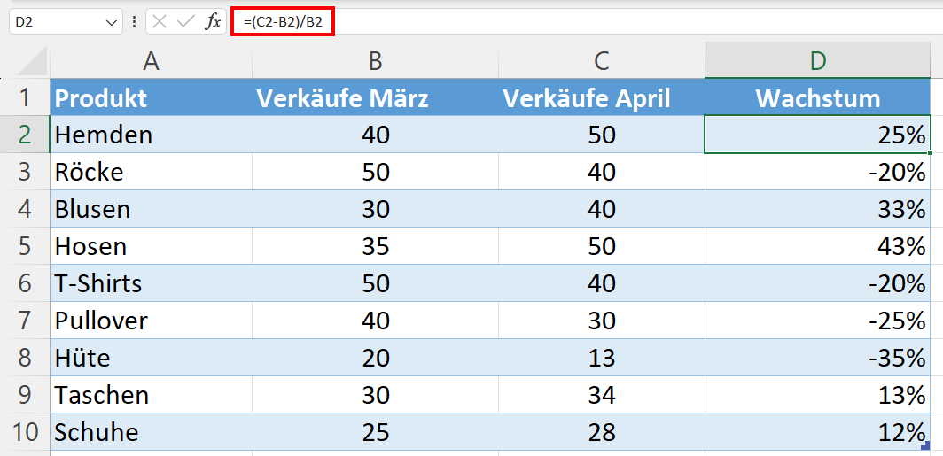This screenshot has height=456, width=943.
Task: Click the Cancel (X) formula icon
Action: [x=160, y=21]
